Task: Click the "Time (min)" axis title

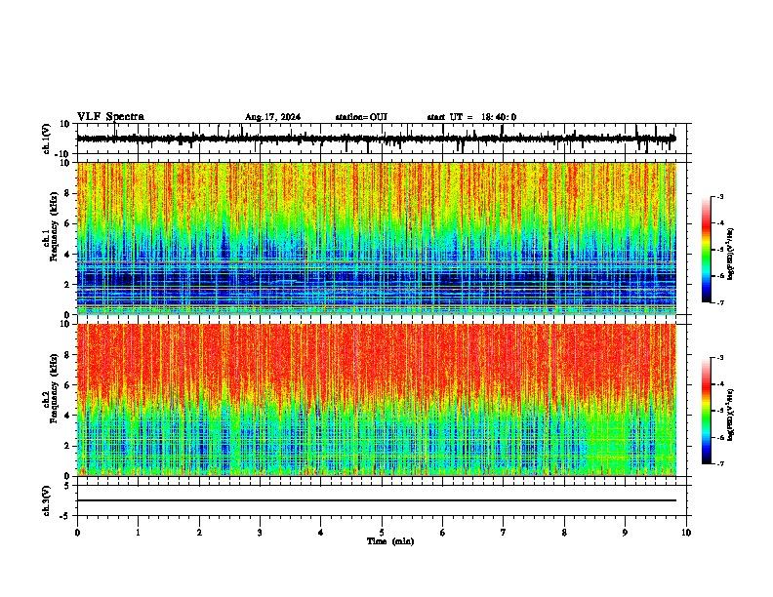Action: coord(390,541)
